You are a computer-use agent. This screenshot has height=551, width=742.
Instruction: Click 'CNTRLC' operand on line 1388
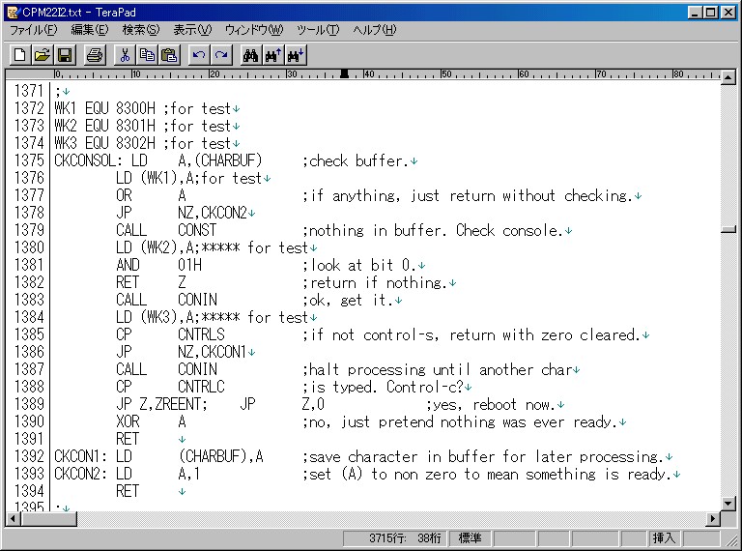coord(201,387)
